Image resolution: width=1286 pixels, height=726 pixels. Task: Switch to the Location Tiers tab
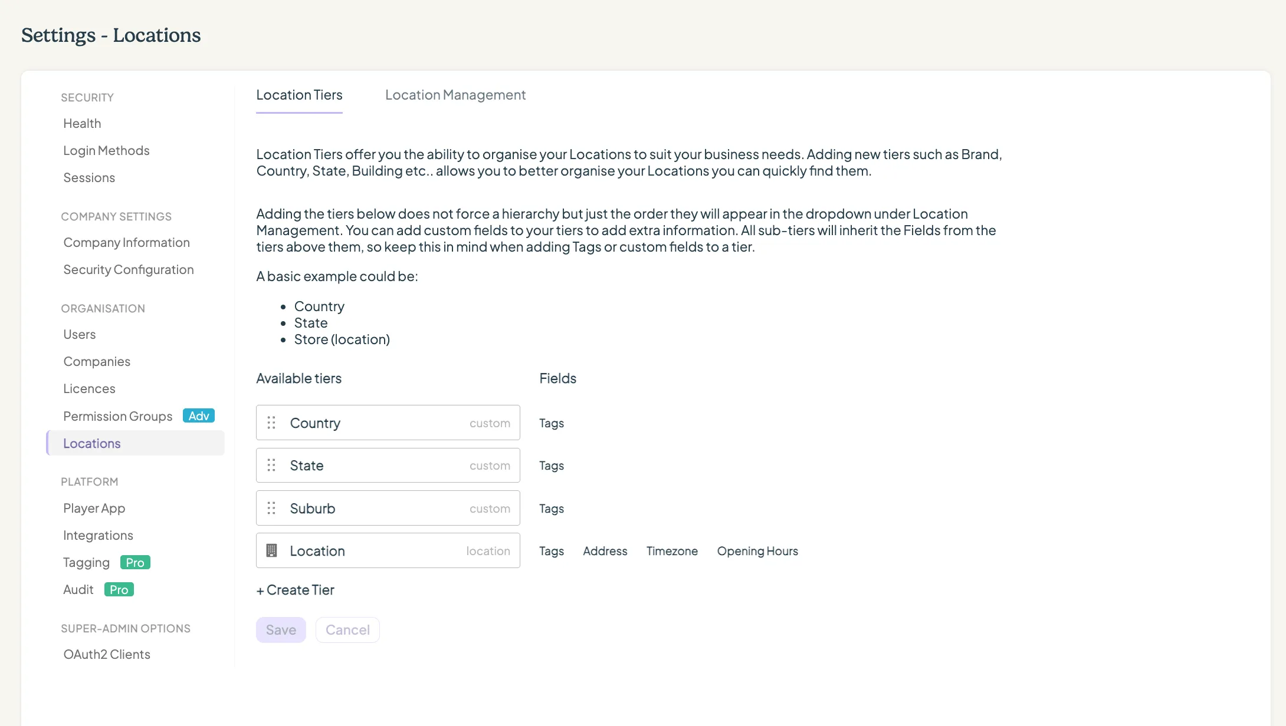pyautogui.click(x=299, y=95)
